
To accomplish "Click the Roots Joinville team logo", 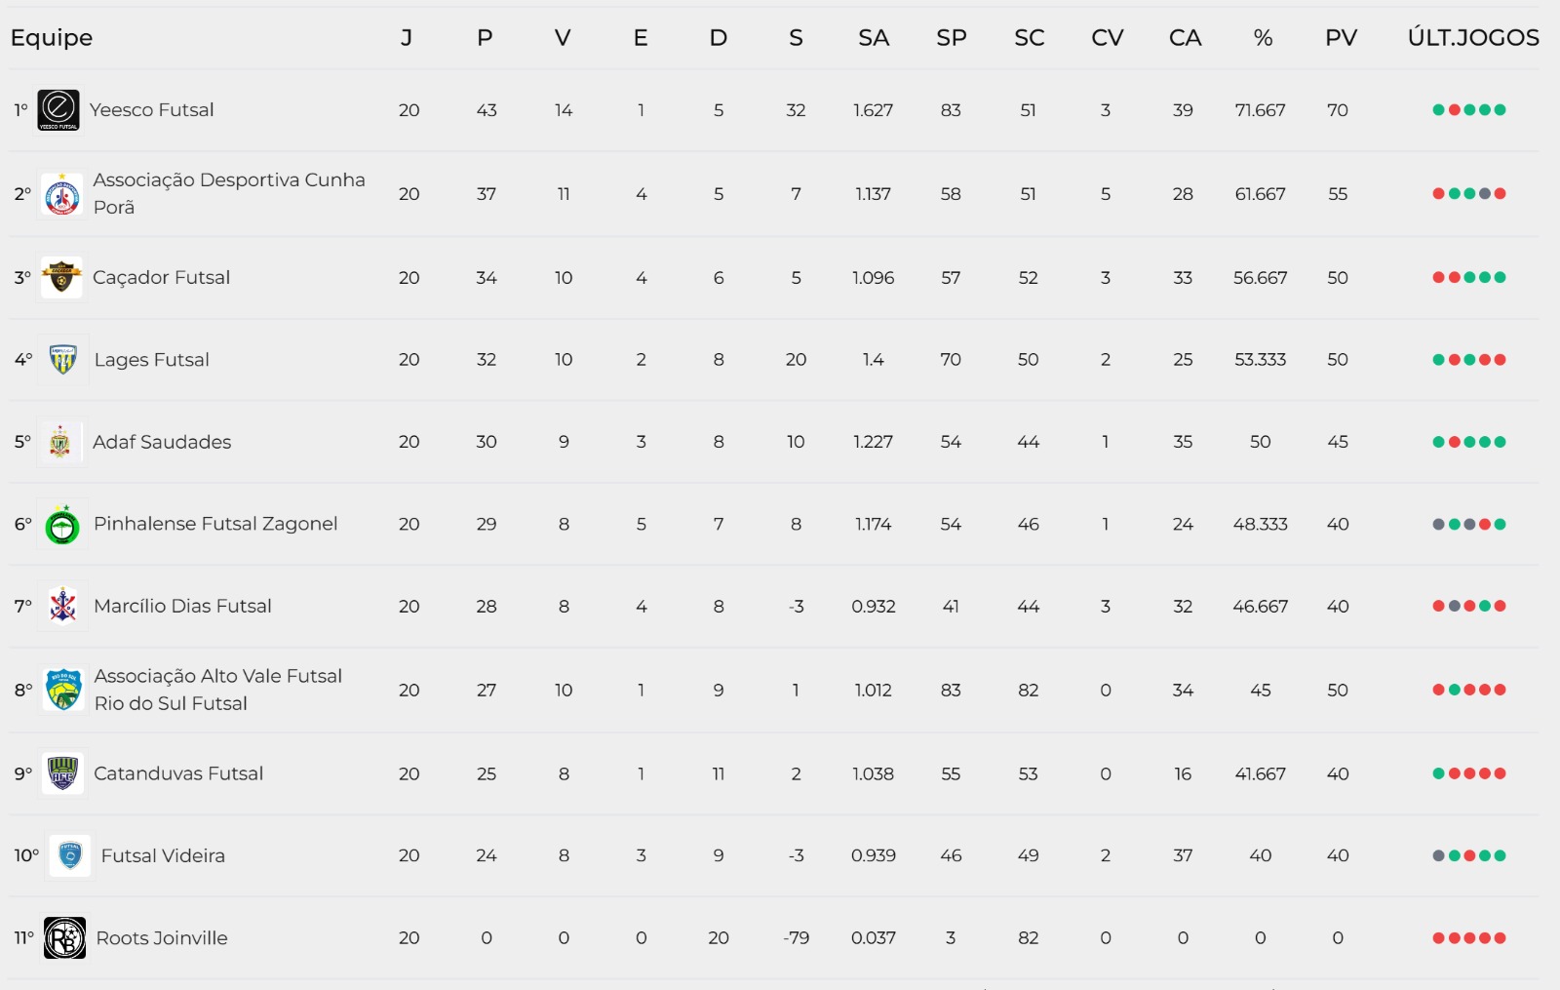I will [x=64, y=938].
